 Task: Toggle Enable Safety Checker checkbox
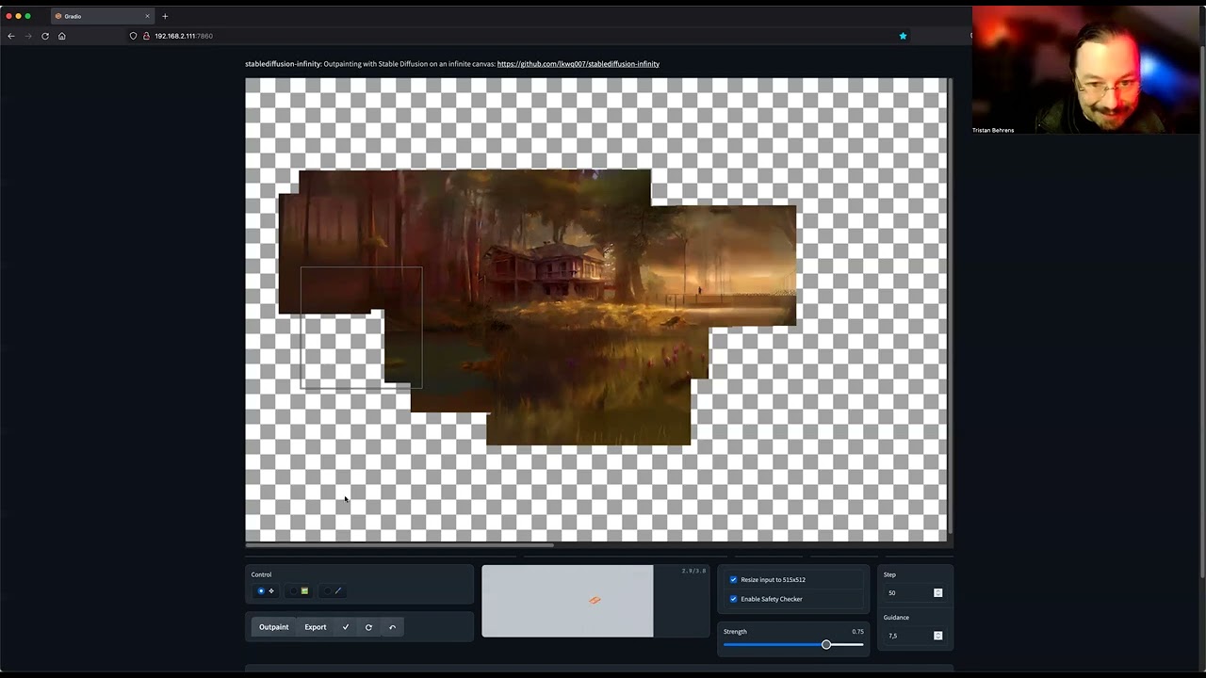tap(733, 599)
